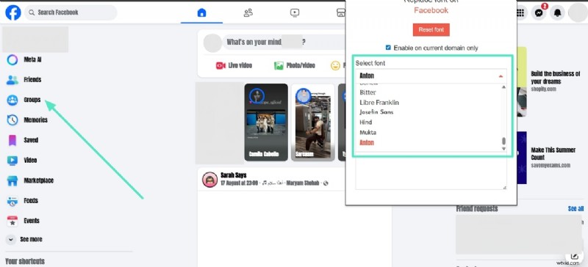Screen dimensions: 588x267
Task: Focus the Search Facebook field
Action: click(71, 12)
